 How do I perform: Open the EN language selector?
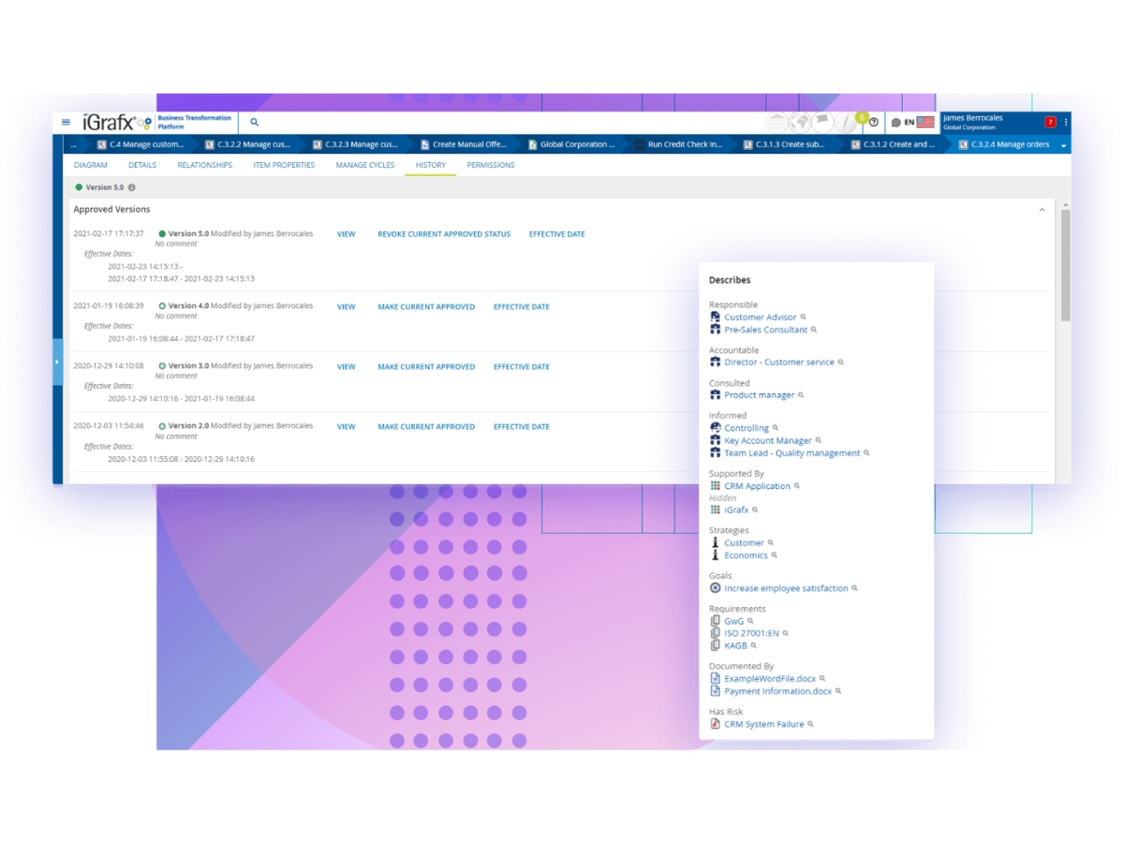910,122
